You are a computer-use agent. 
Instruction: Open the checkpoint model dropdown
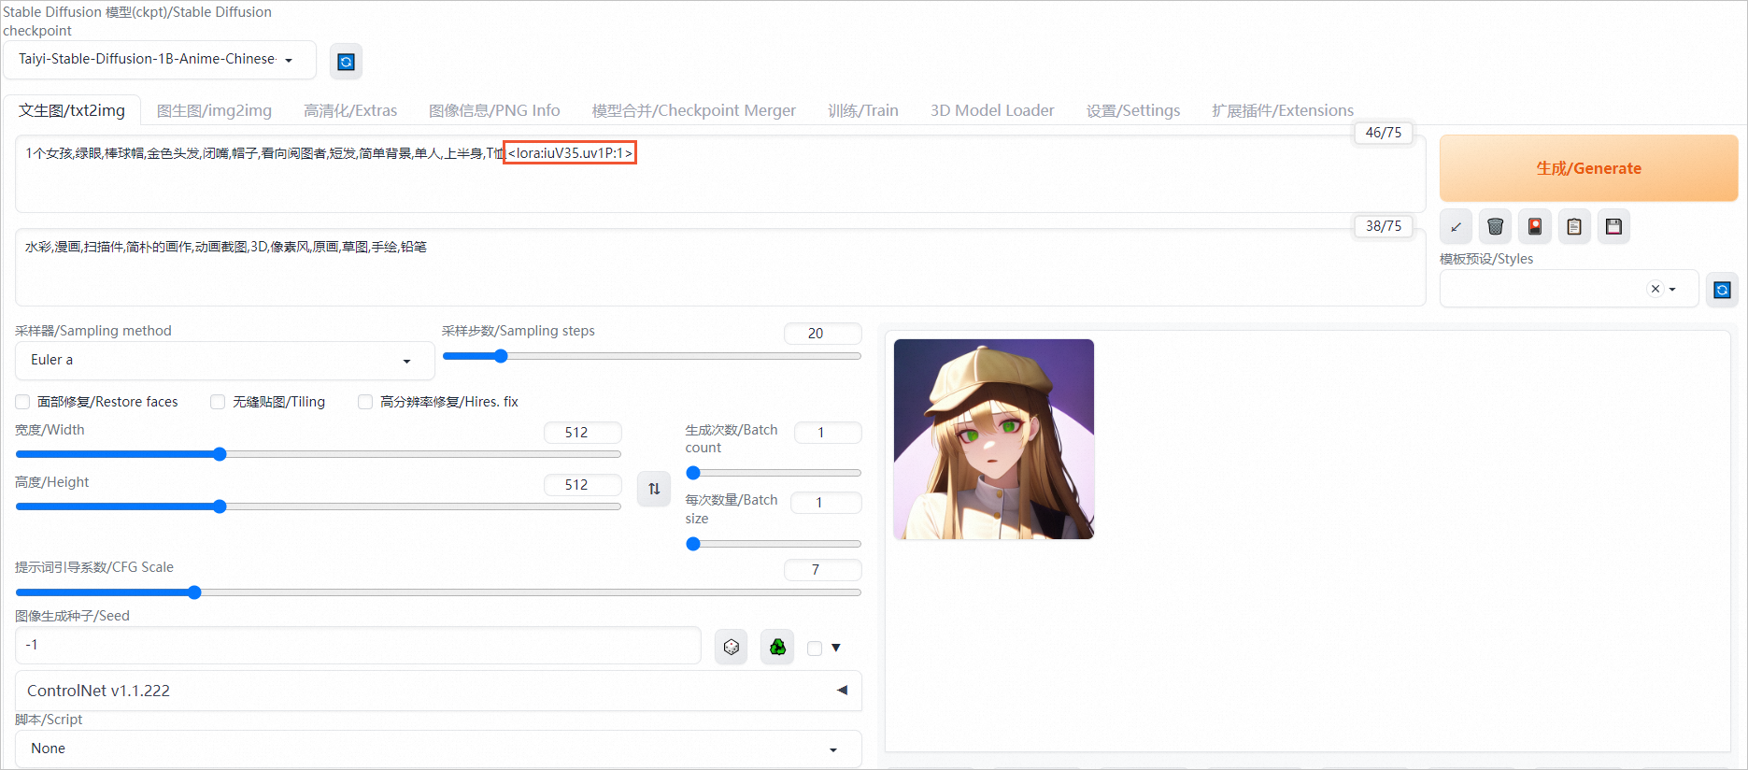coord(160,59)
